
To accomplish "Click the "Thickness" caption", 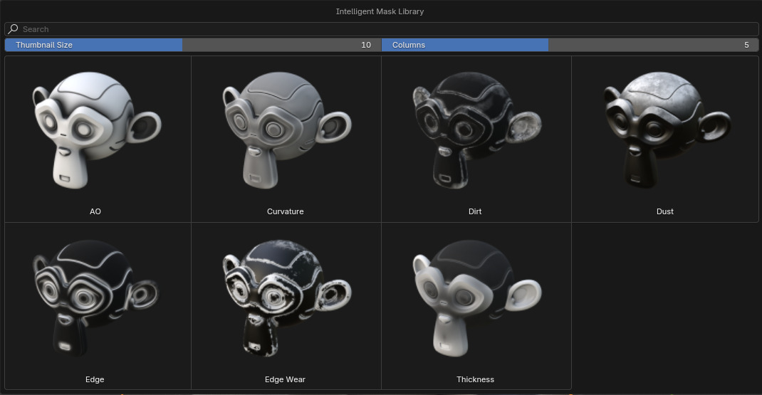I will tap(475, 379).
